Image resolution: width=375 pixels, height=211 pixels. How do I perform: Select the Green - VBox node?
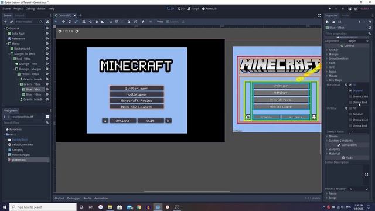point(32,84)
